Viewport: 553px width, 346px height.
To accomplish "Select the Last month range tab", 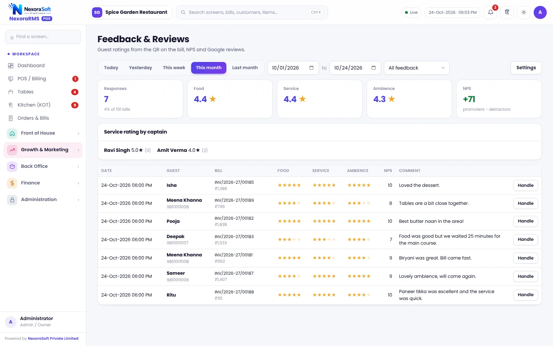I will (245, 68).
